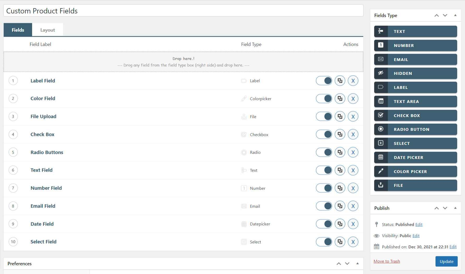The height and width of the screenshot is (274, 465).
Task: Duplicate the Radio Buttons row
Action: [340, 152]
